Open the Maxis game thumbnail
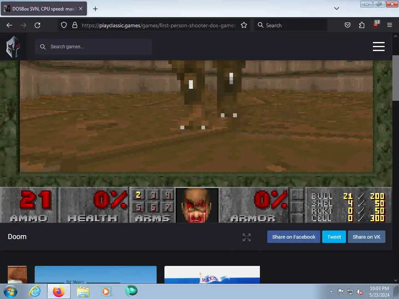The image size is (399, 299). click(x=212, y=274)
